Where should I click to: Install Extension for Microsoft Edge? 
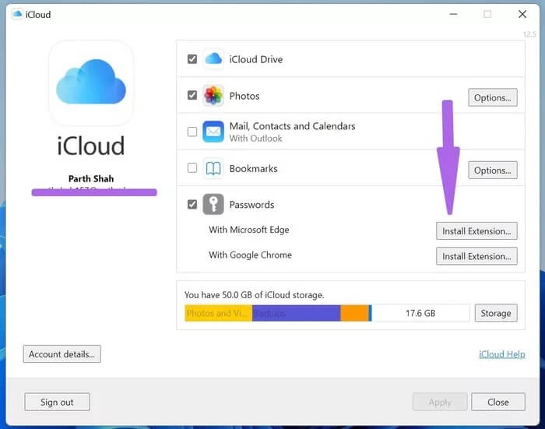coord(476,231)
